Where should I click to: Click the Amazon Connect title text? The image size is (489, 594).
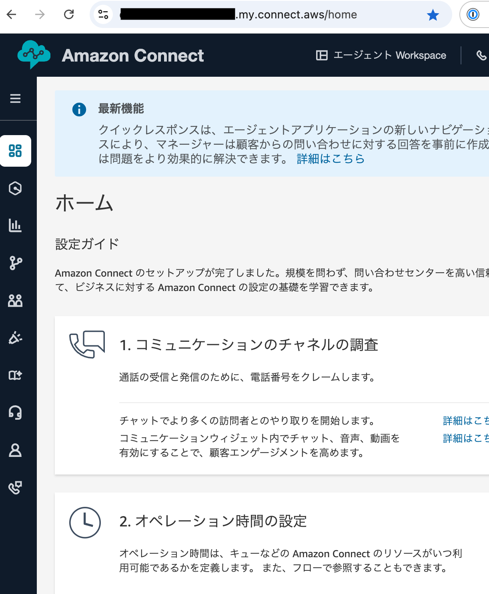(133, 56)
